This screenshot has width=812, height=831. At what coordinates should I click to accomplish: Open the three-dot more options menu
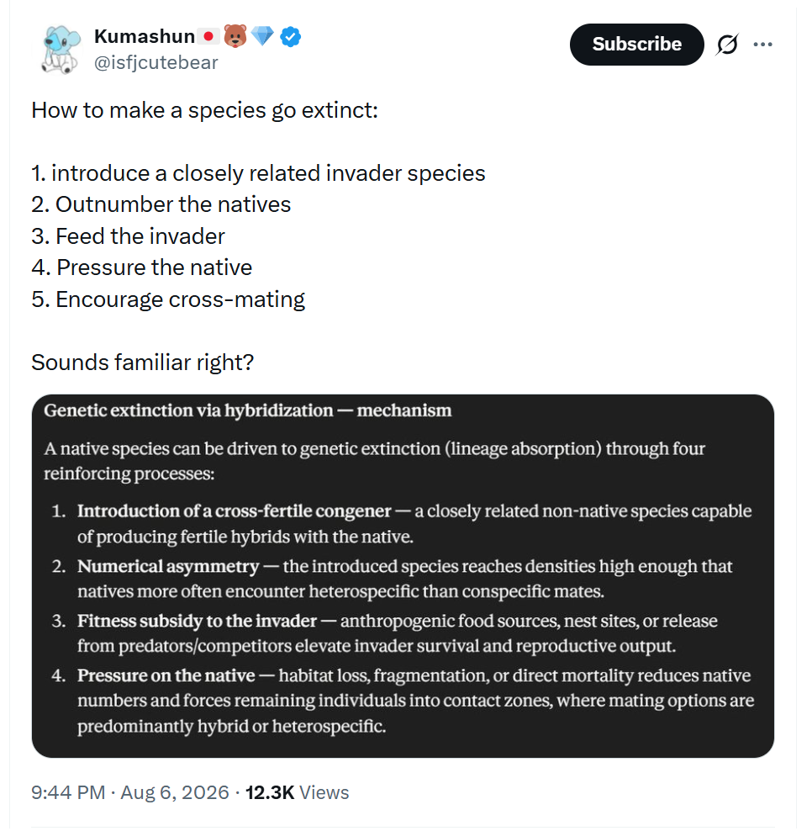[x=762, y=45]
